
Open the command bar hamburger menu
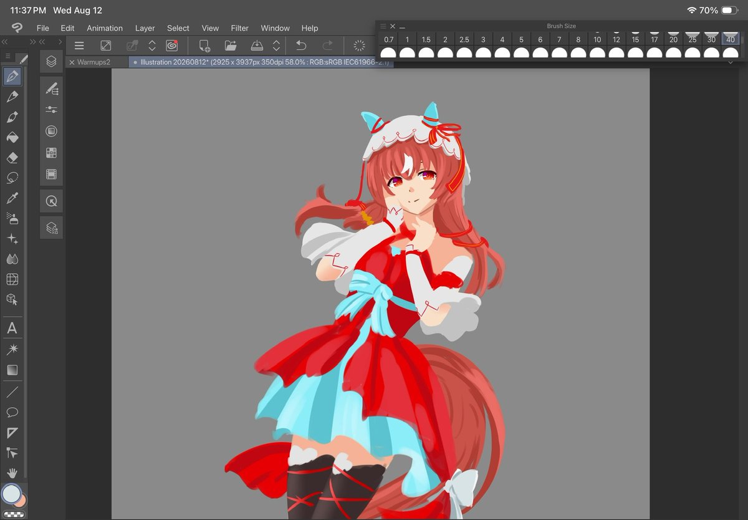click(x=79, y=46)
